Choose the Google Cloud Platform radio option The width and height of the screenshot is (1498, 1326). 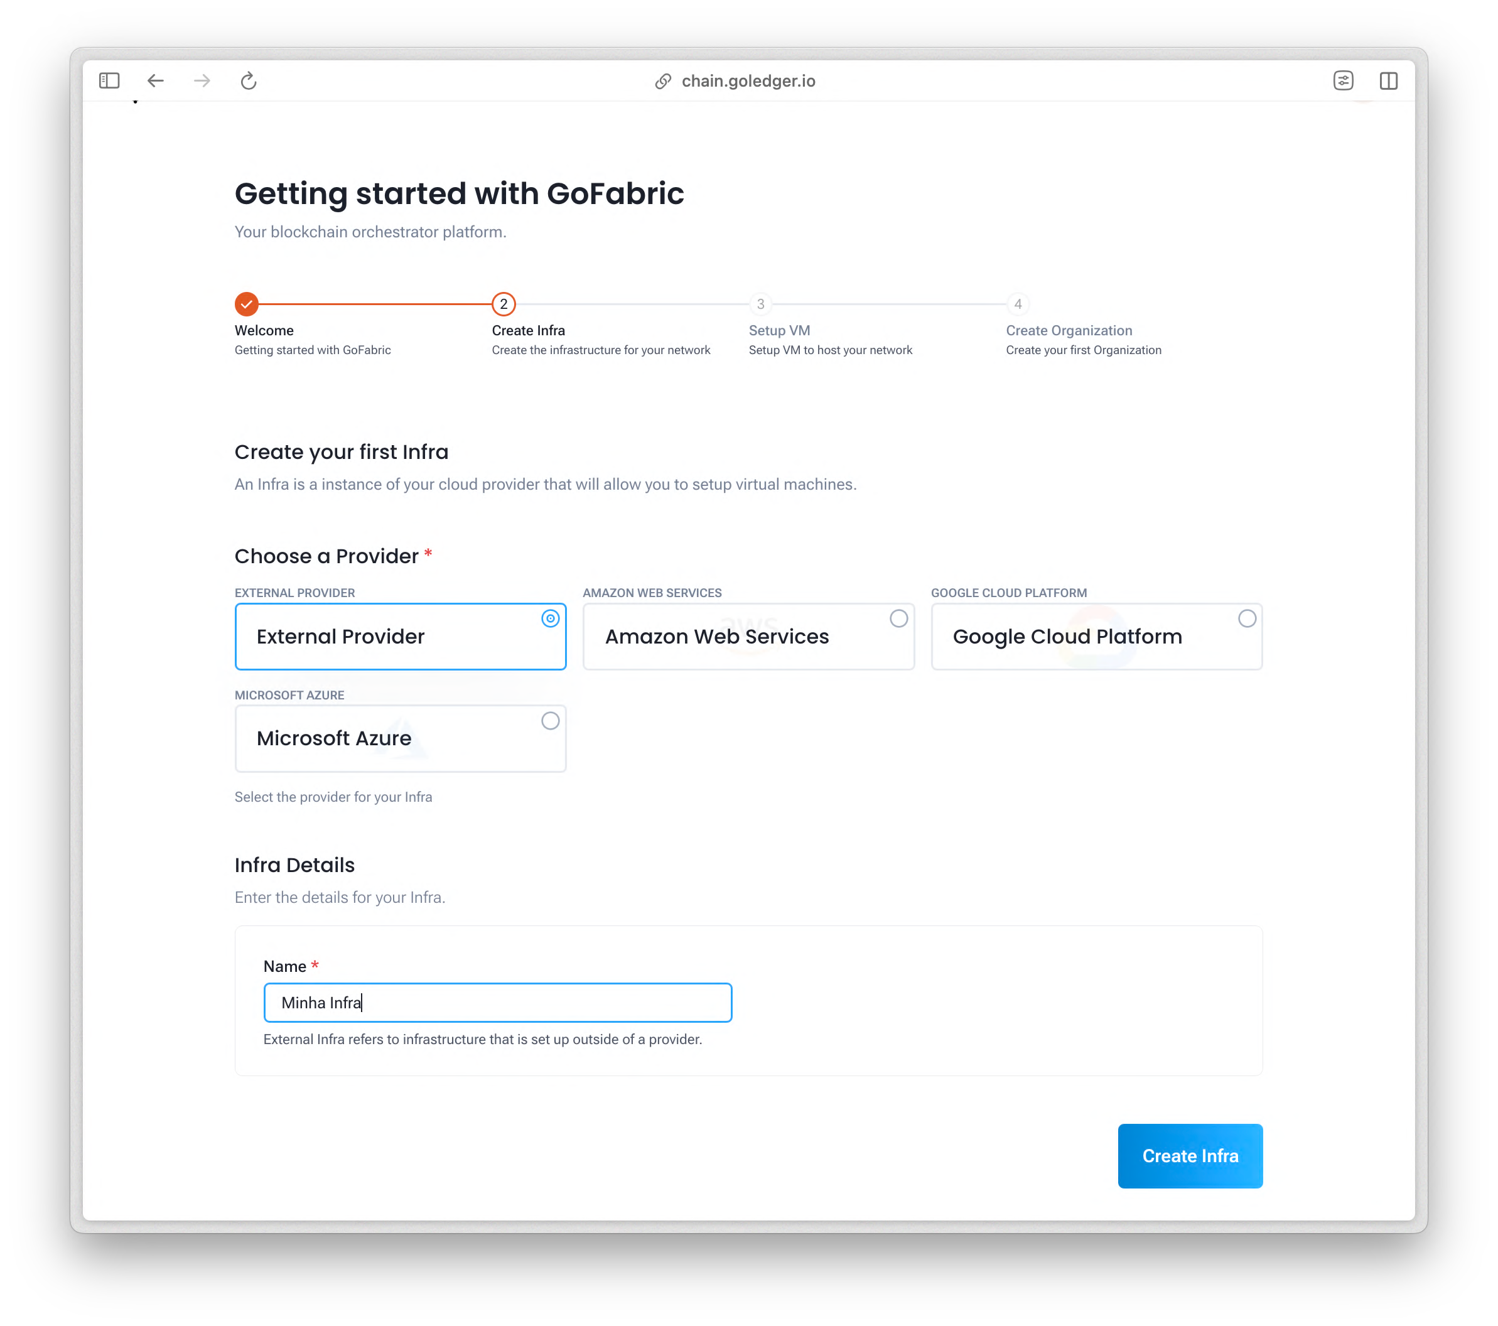tap(1247, 618)
